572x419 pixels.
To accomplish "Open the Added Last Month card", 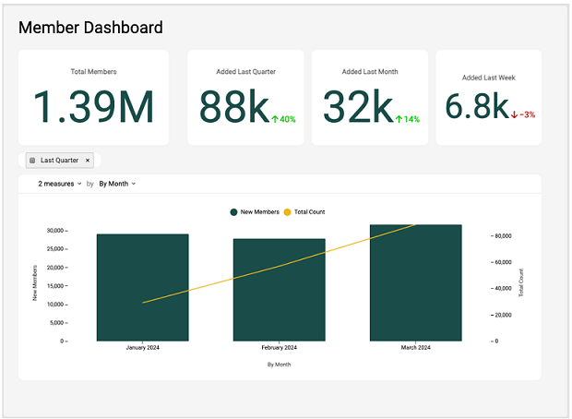I will (369, 98).
